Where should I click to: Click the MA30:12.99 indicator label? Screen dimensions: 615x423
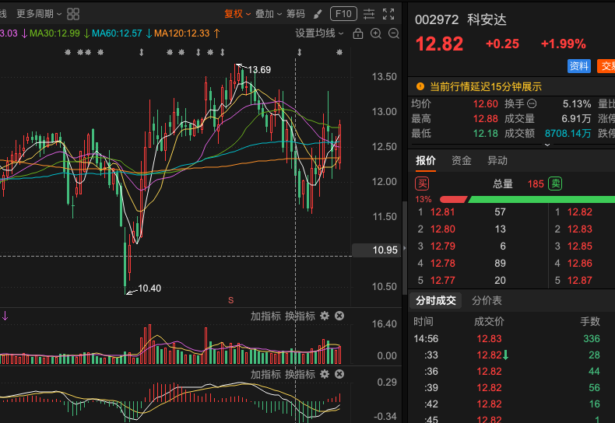point(54,33)
